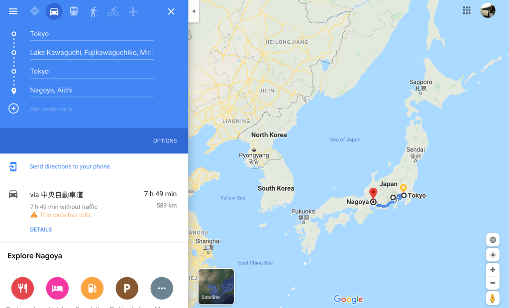Toggle globe view on map
The width and height of the screenshot is (509, 308).
(493, 240)
